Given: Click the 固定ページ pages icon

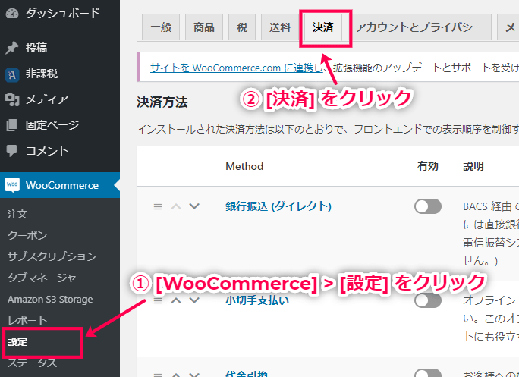Looking at the screenshot, I should tap(12, 125).
